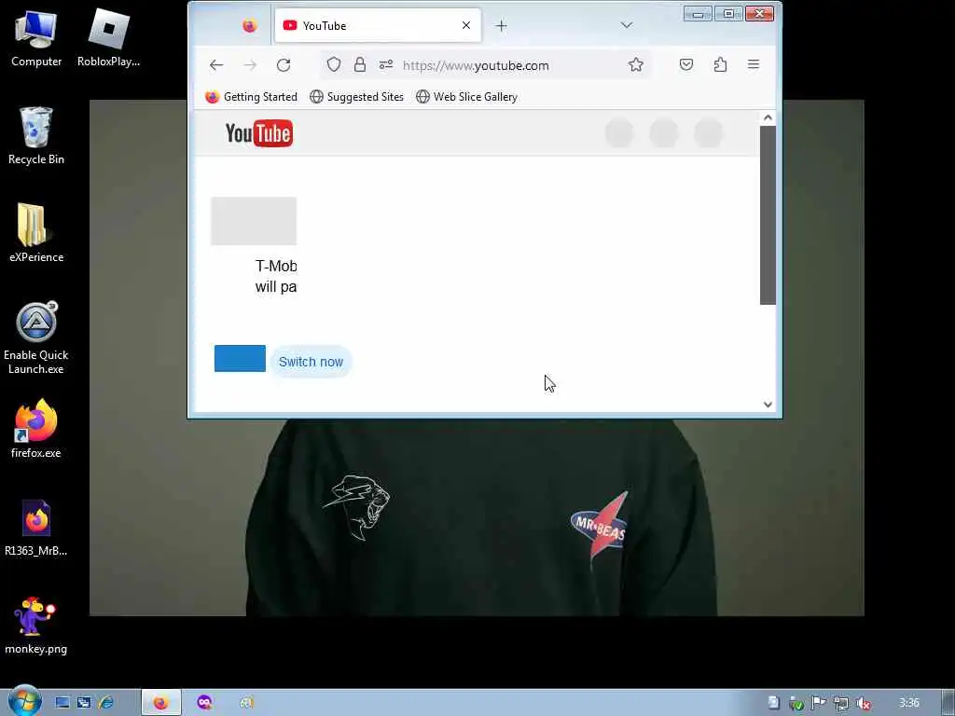
Task: Bookmark this page with the star
Action: point(636,64)
